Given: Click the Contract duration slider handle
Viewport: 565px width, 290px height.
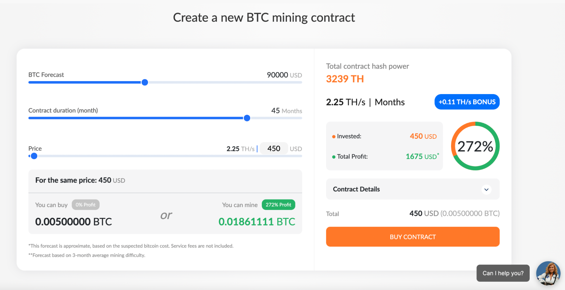Looking at the screenshot, I should pyautogui.click(x=247, y=118).
